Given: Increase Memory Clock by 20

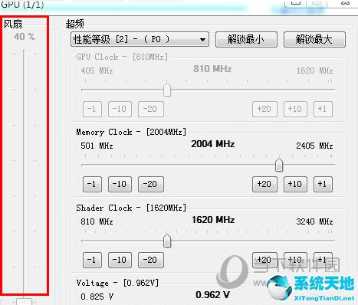Looking at the screenshot, I should click(264, 184).
